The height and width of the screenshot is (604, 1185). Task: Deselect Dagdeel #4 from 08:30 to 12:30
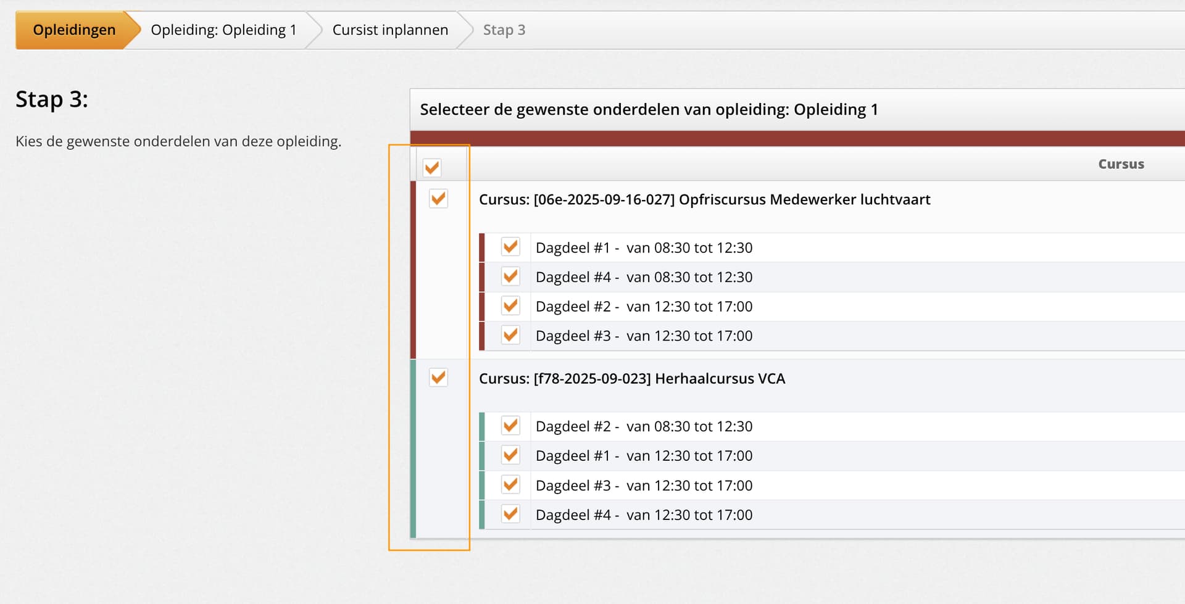pos(510,276)
